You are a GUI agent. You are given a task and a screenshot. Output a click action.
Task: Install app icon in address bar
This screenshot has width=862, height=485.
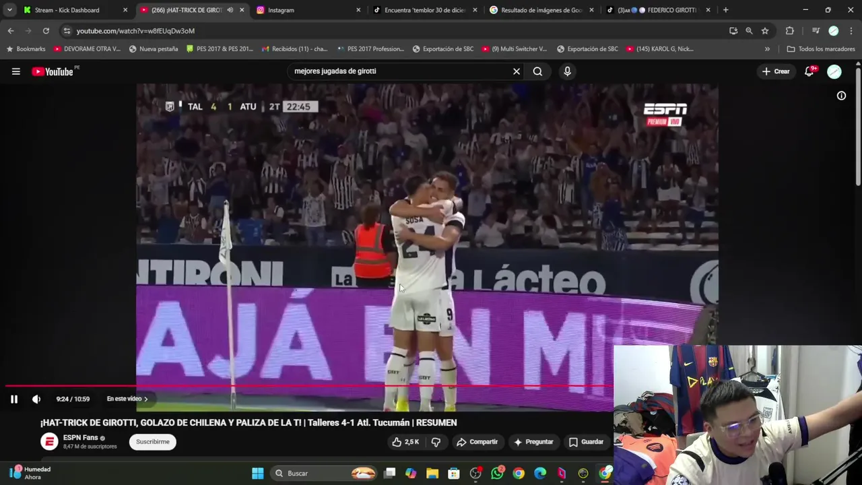click(733, 31)
